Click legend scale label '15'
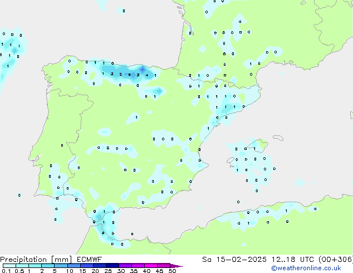This screenshot has width=353, height=273. coord(82,271)
